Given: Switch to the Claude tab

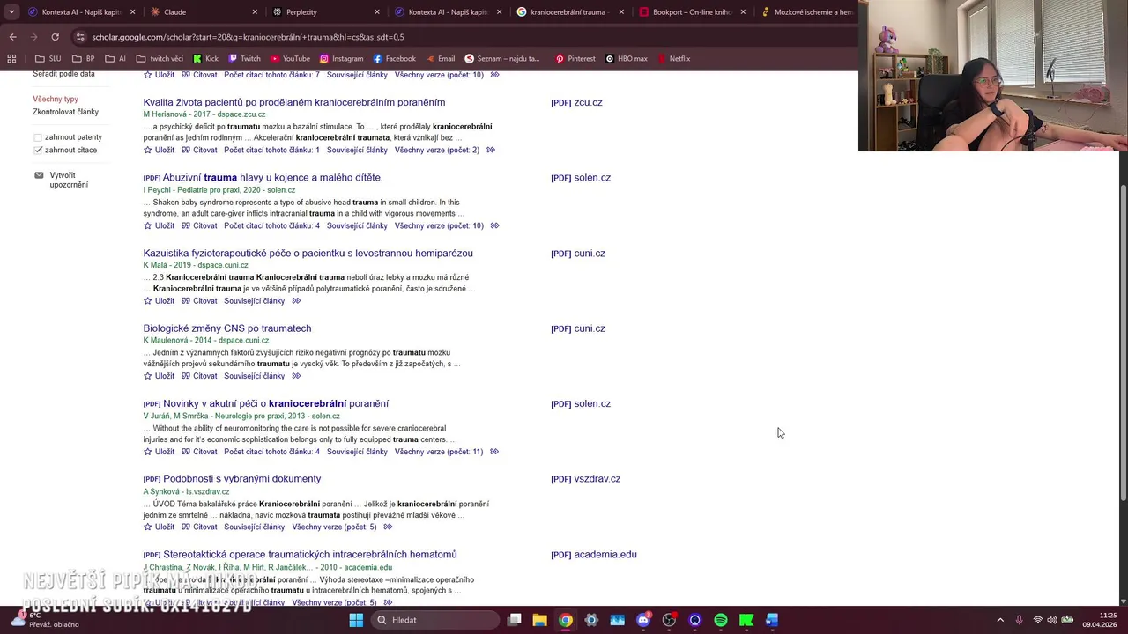Looking at the screenshot, I should click(203, 12).
